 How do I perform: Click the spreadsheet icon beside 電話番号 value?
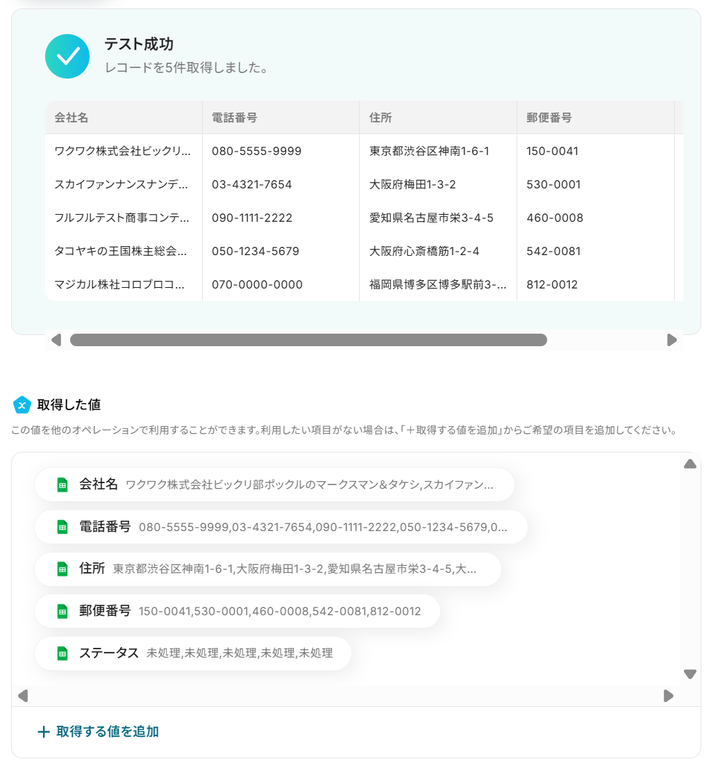click(x=62, y=527)
